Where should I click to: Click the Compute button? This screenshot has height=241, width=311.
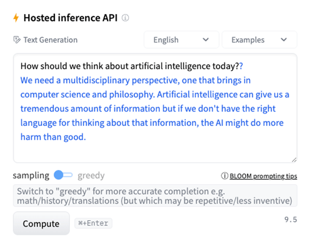(x=41, y=224)
